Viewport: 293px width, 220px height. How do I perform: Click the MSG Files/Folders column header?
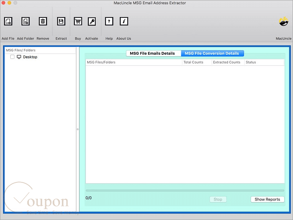[x=134, y=62]
